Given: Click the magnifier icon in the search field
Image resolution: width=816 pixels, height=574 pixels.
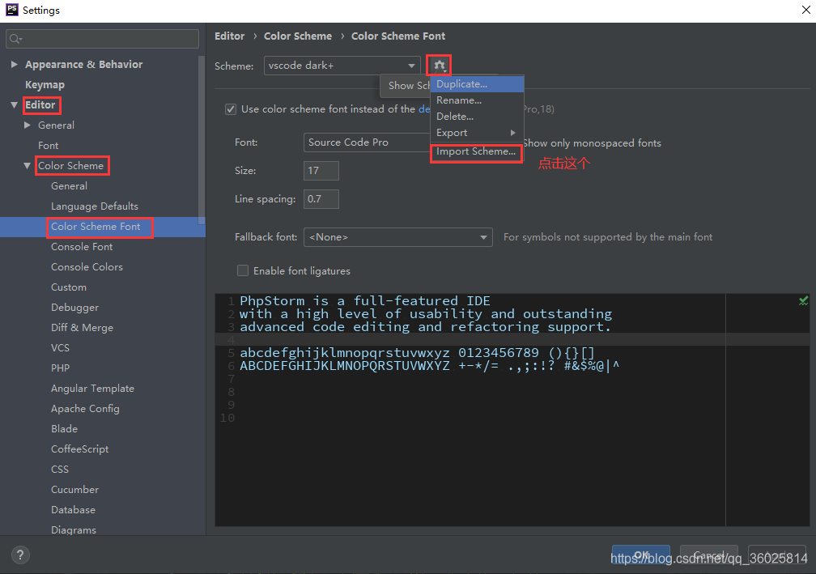Looking at the screenshot, I should [15, 38].
